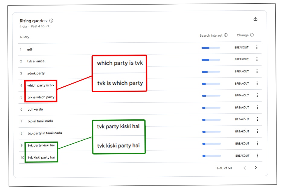Open more options for udf row
Screen dimensions: 281x190
tap(257, 47)
